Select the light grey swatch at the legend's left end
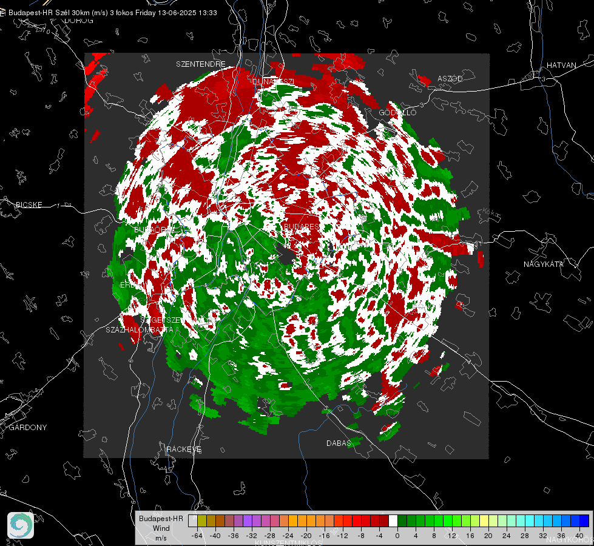 click(193, 521)
